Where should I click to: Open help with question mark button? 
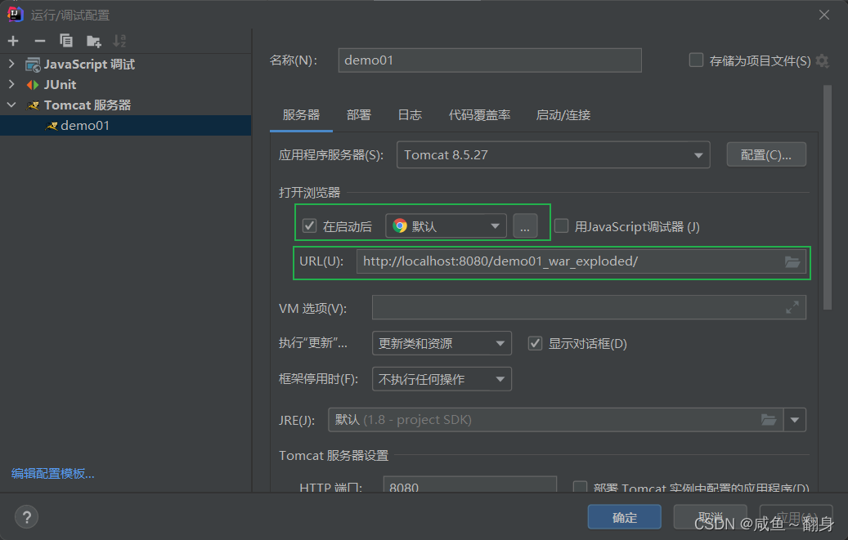click(x=26, y=517)
